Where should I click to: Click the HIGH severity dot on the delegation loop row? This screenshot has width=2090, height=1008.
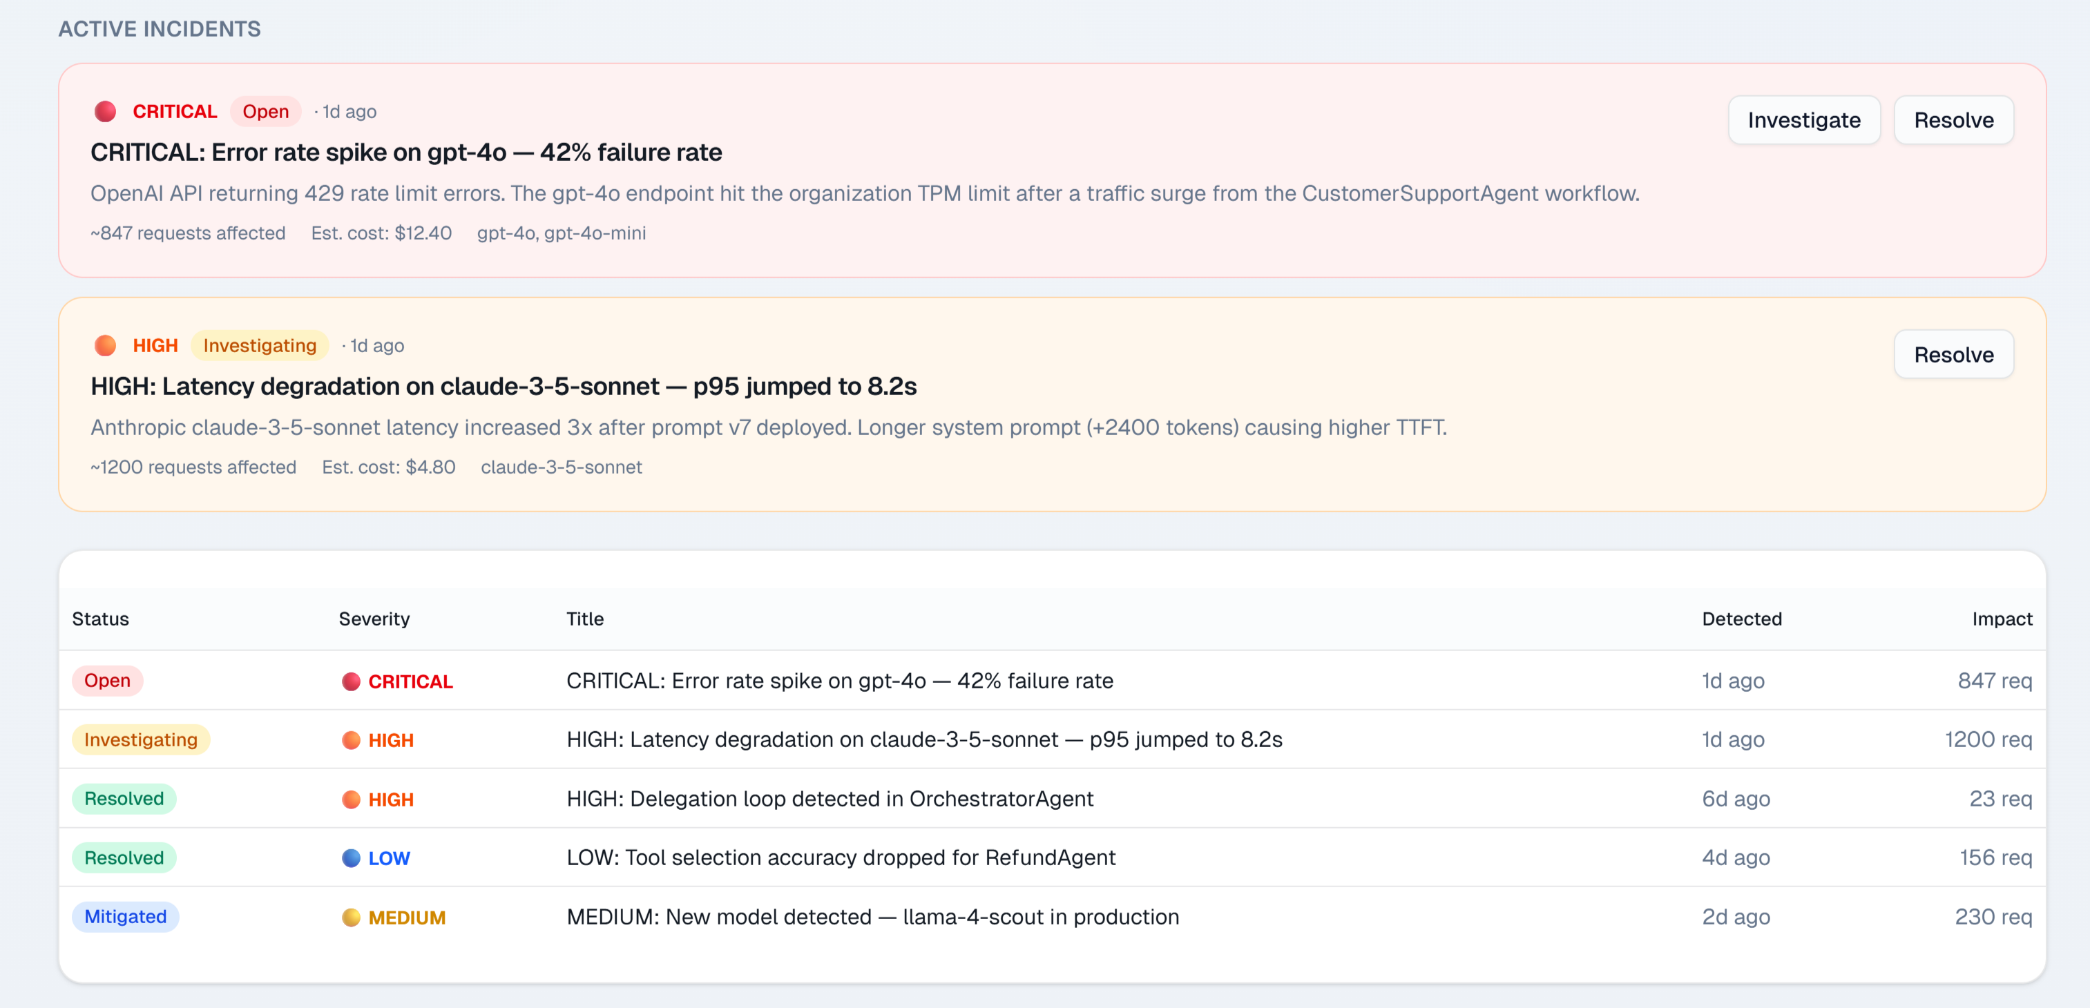(x=350, y=799)
